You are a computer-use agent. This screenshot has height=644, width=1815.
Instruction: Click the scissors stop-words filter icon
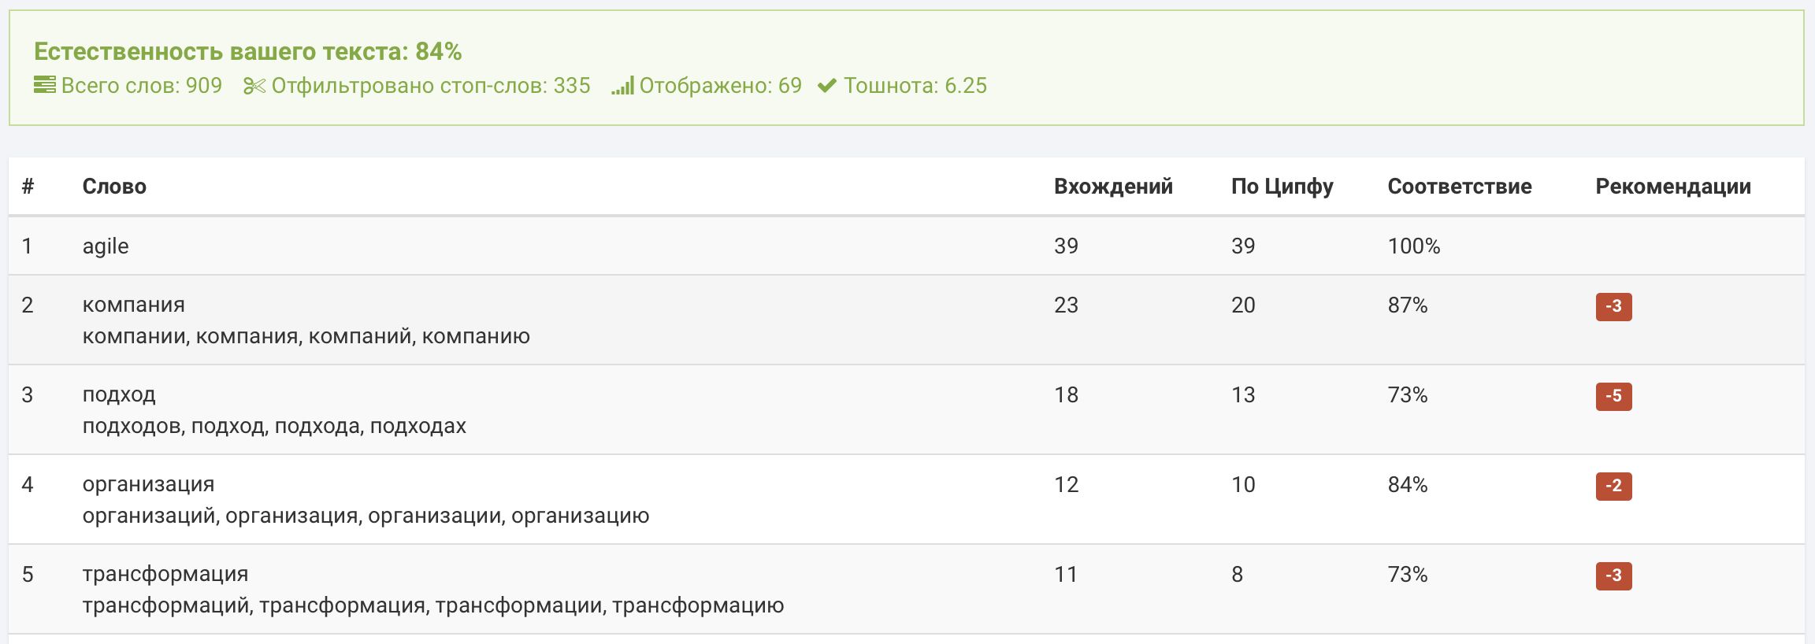point(254,86)
